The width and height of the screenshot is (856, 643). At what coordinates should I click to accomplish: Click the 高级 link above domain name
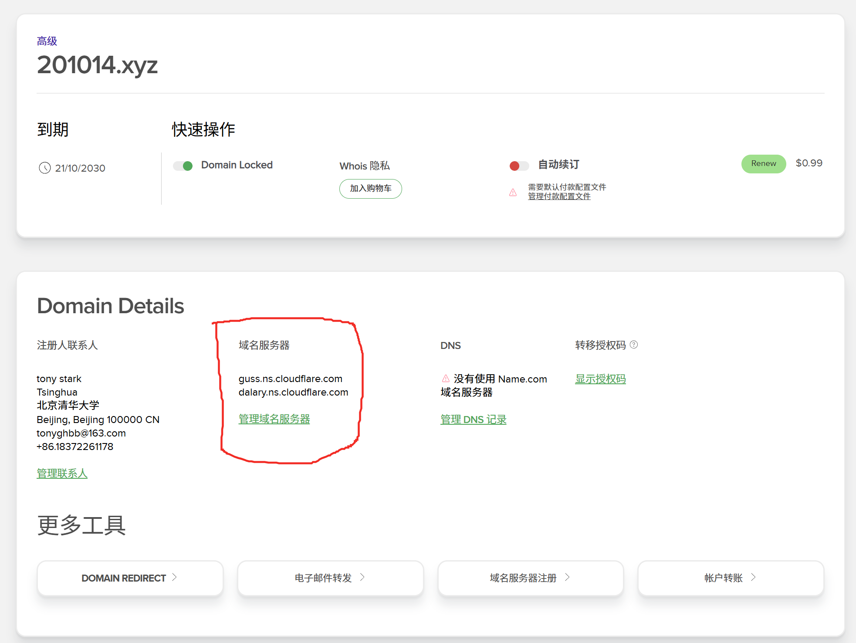(47, 41)
